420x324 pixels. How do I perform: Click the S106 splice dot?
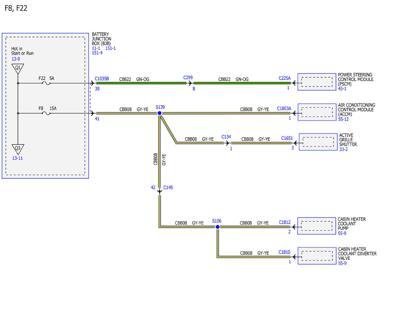click(x=217, y=227)
